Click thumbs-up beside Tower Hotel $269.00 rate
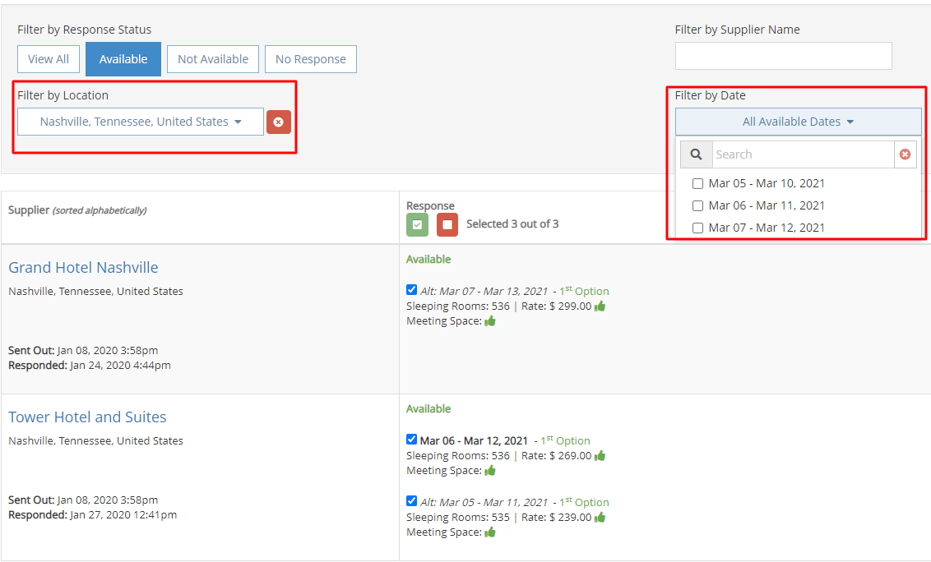The image size is (931, 562). click(600, 456)
